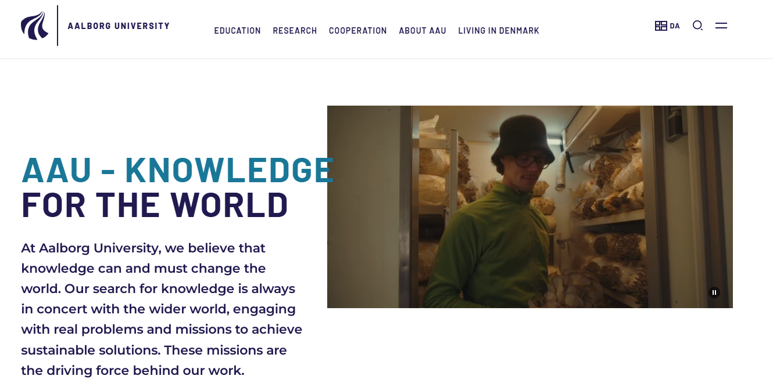This screenshot has width=773, height=383.
Task: Open the search magnifier icon
Action: coord(698,26)
